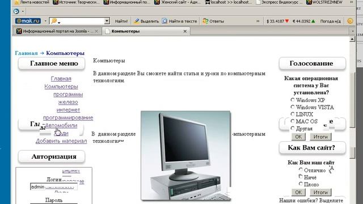
Task: Click the Логин input field with admin
Action: coord(54,186)
